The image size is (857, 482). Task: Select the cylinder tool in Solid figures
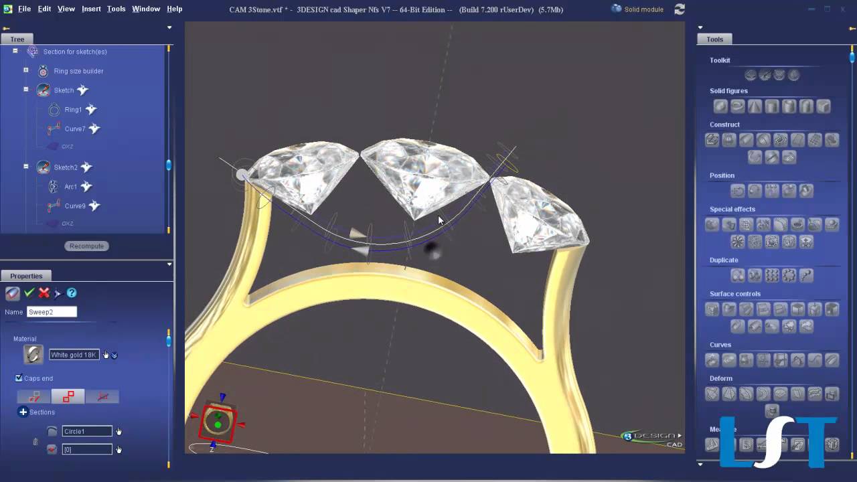tap(772, 106)
